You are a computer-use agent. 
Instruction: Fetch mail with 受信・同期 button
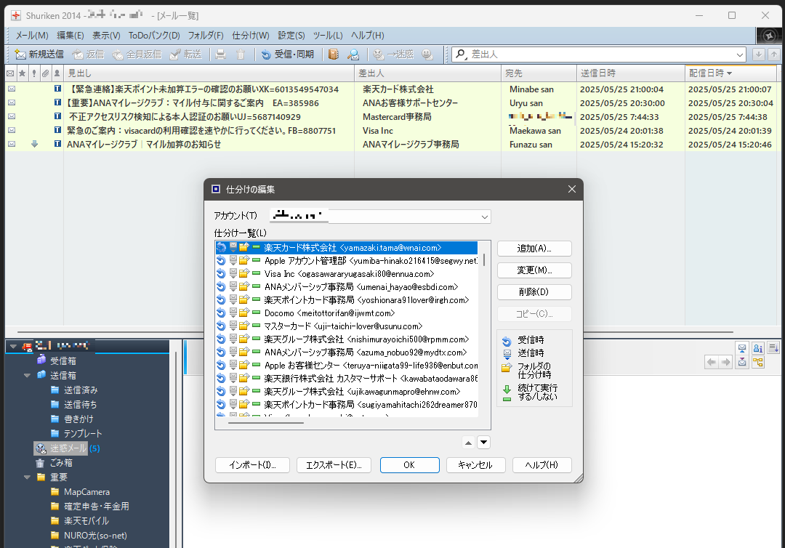[x=287, y=54]
